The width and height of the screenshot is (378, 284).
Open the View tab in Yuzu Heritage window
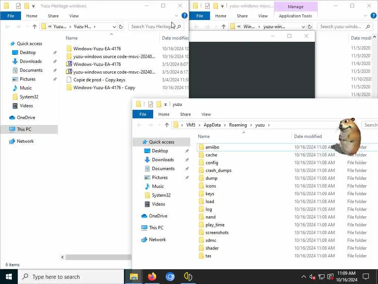(74, 16)
